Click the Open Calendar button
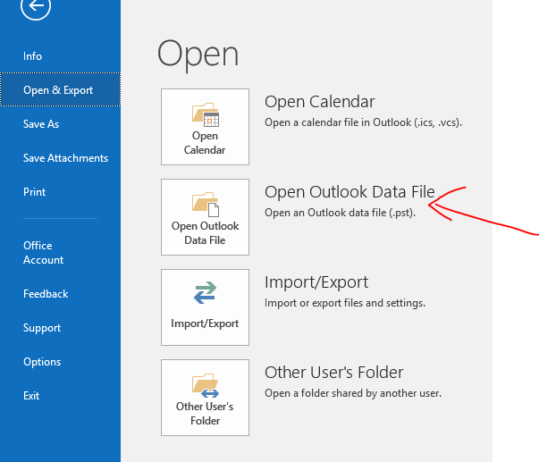The height and width of the screenshot is (462, 539). 205,127
